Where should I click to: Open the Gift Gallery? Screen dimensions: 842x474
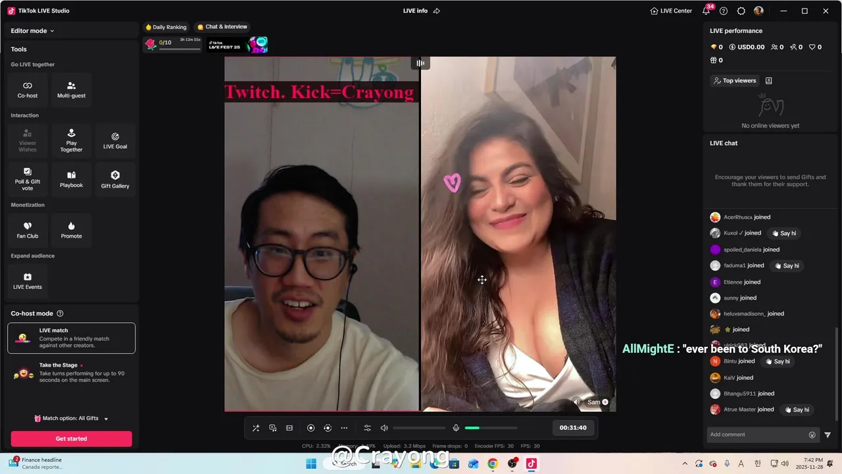pos(115,180)
